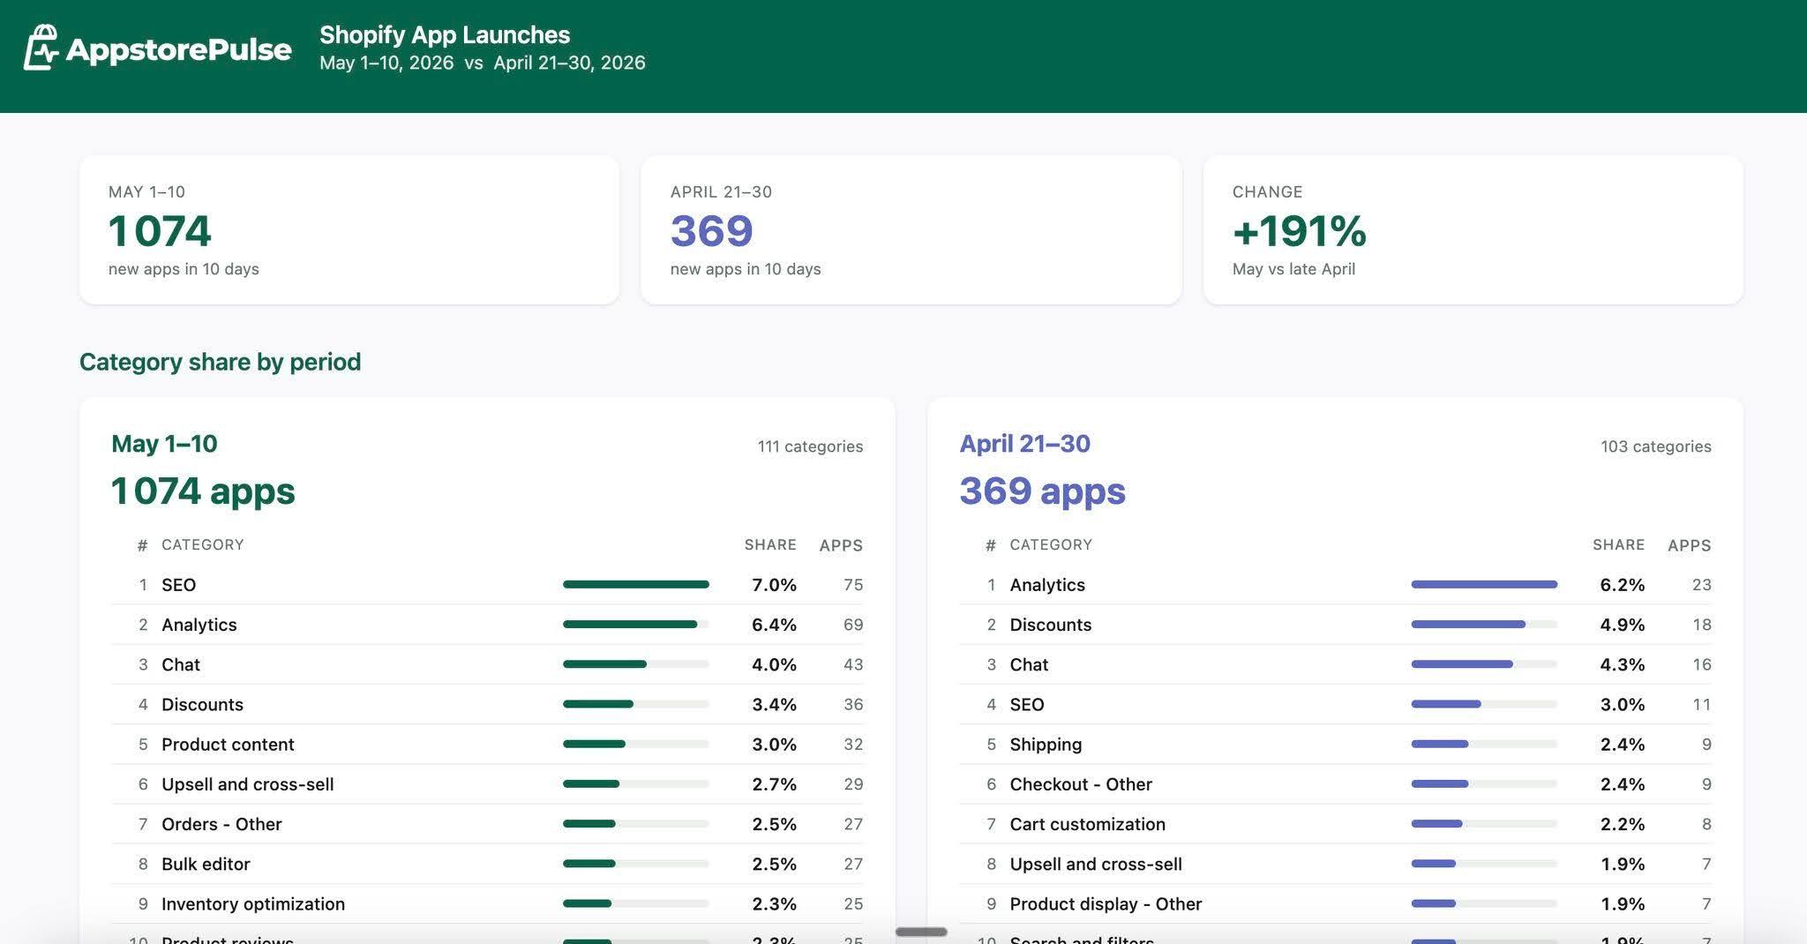Click the APPS column header in May table
This screenshot has height=944, width=1807.
click(841, 545)
